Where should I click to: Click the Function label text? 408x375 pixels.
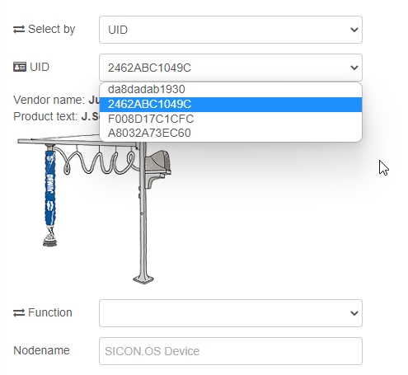tap(50, 312)
